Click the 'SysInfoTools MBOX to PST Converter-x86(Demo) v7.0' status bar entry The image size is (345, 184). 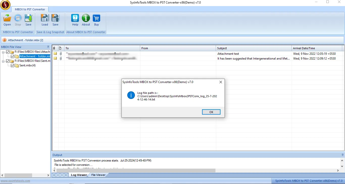click(x=309, y=181)
